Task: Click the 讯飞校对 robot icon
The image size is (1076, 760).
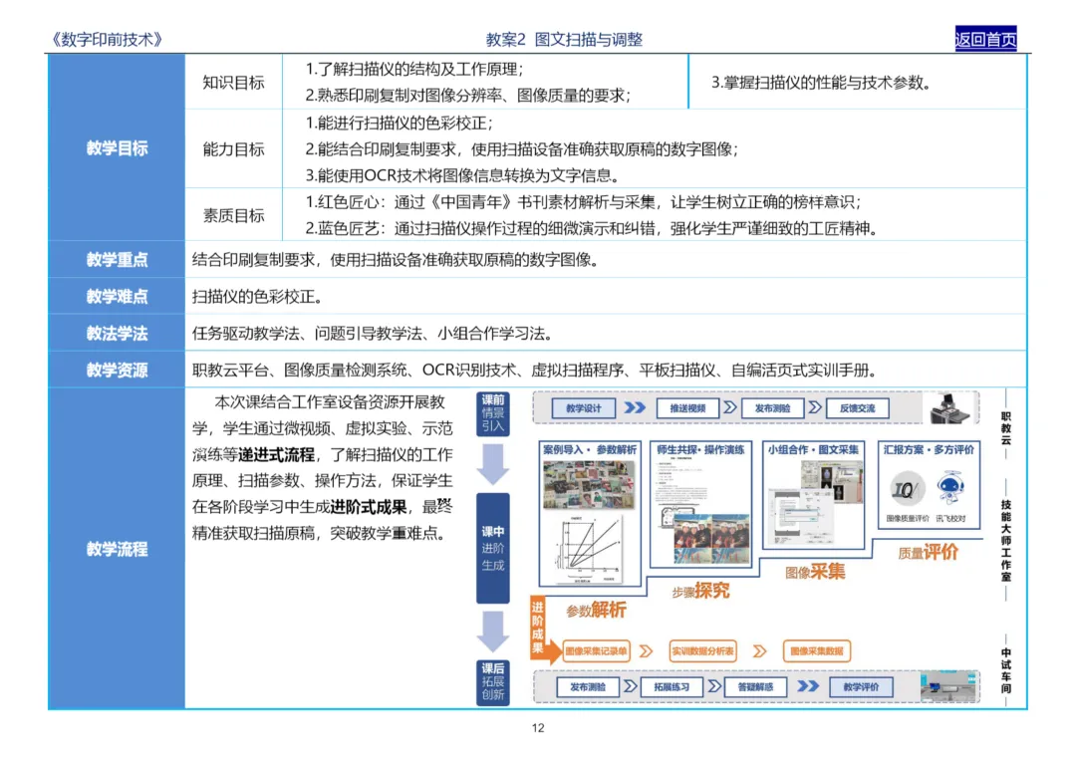Action: pyautogui.click(x=950, y=488)
